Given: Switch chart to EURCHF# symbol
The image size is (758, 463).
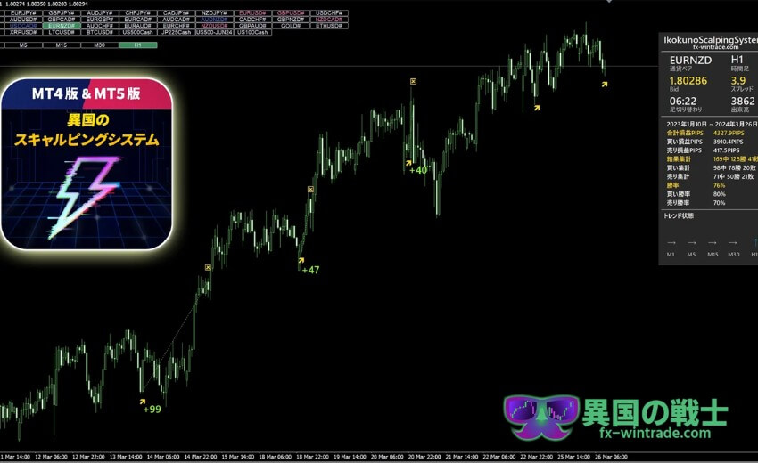Looking at the screenshot, I should click(177, 26).
